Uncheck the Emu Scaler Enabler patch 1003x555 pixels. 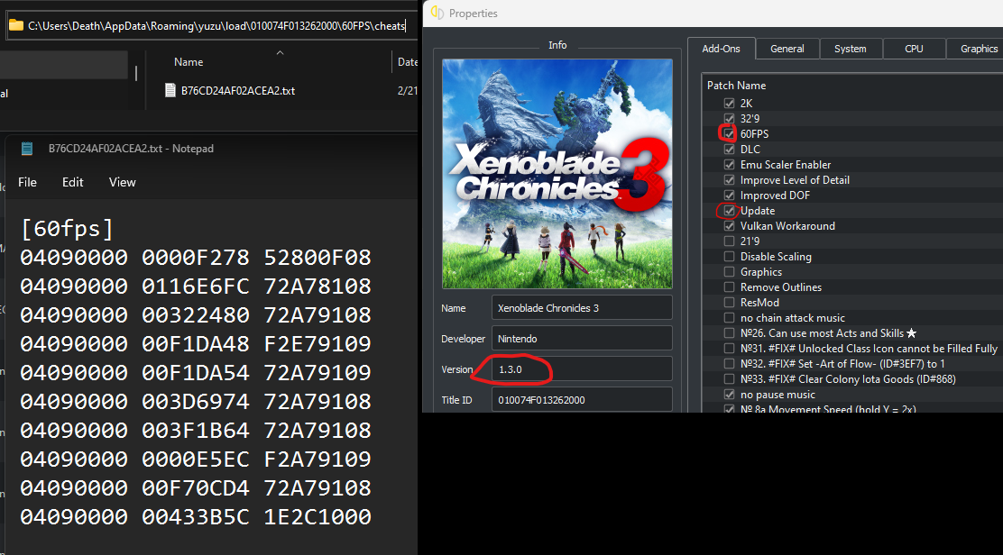point(729,164)
